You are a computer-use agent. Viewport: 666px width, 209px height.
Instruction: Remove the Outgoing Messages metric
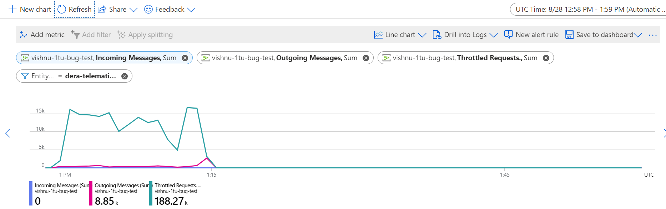pos(366,58)
